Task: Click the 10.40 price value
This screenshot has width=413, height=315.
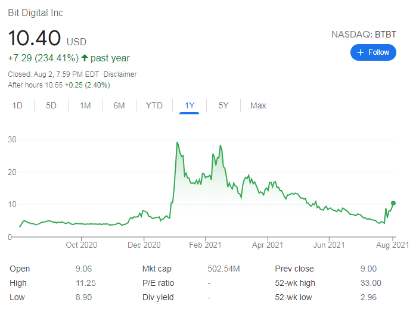Action: [x=35, y=38]
